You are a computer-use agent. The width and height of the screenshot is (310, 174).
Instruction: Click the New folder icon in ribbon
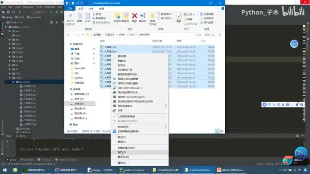tap(153, 16)
